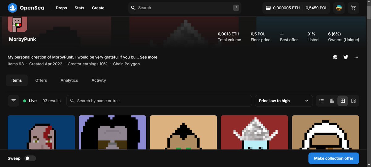
Task: Switch to the Analytics tab
Action: click(69, 80)
